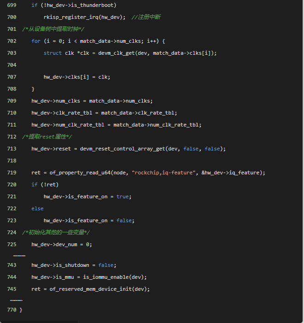304x323 pixels.
Task: Click the 提取reset属性 comment
Action: (x=47, y=137)
